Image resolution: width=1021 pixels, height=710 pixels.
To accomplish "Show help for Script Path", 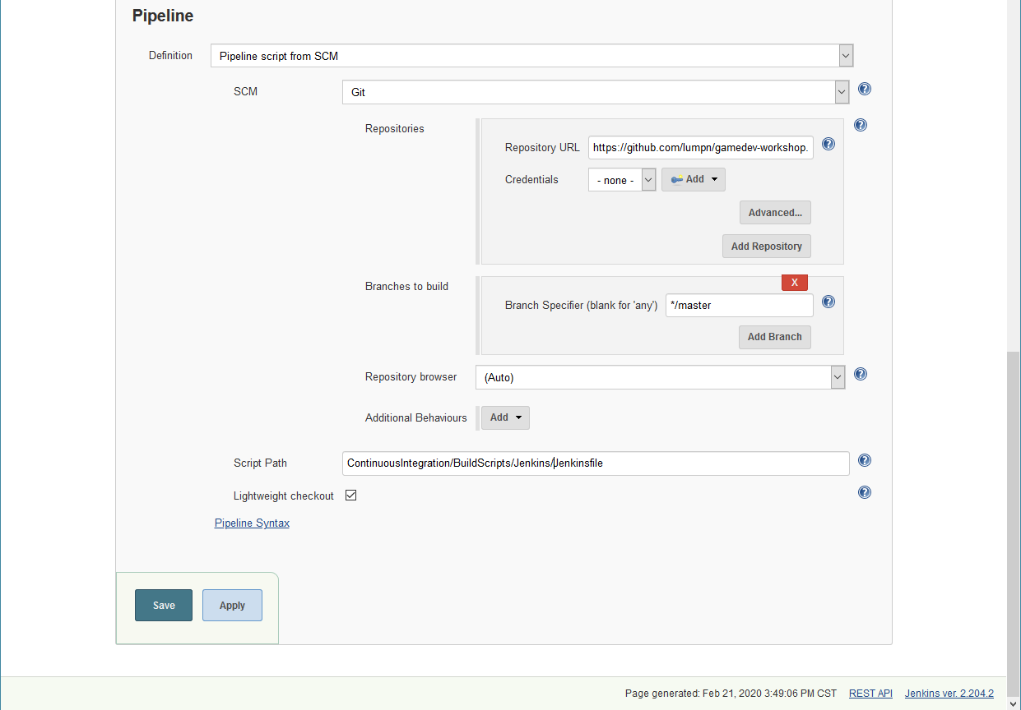I will click(x=865, y=460).
